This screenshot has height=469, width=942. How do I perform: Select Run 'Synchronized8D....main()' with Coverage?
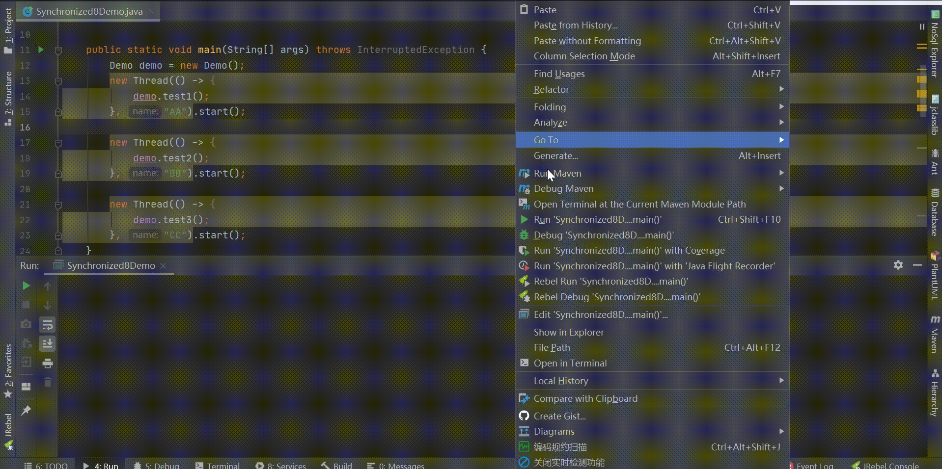point(652,250)
